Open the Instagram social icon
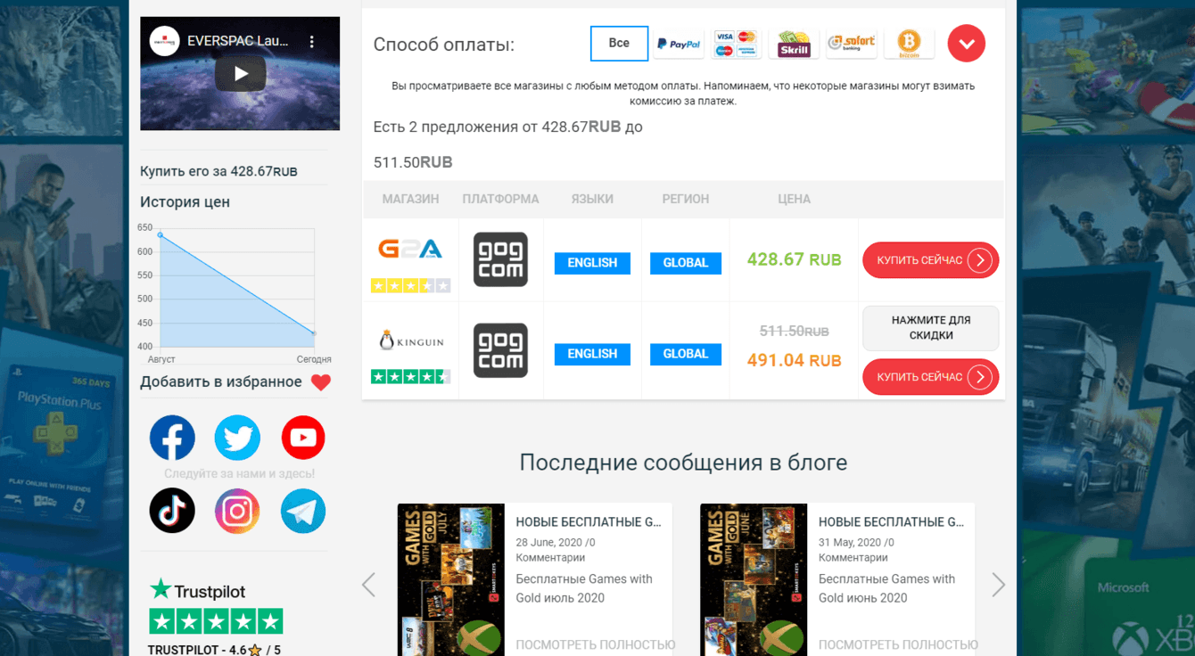The width and height of the screenshot is (1195, 656). pyautogui.click(x=237, y=511)
